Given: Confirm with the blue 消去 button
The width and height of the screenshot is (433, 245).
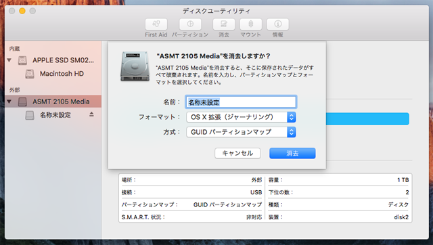Looking at the screenshot, I should click(x=292, y=154).
